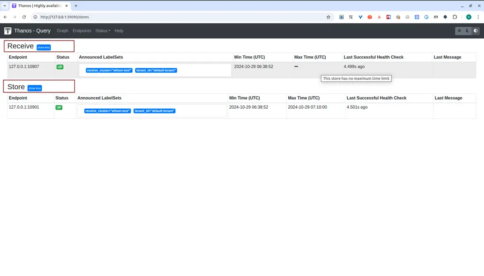Click '4.501s ago' health check value
Image resolution: width=484 pixels, height=276 pixels.
tap(357, 107)
